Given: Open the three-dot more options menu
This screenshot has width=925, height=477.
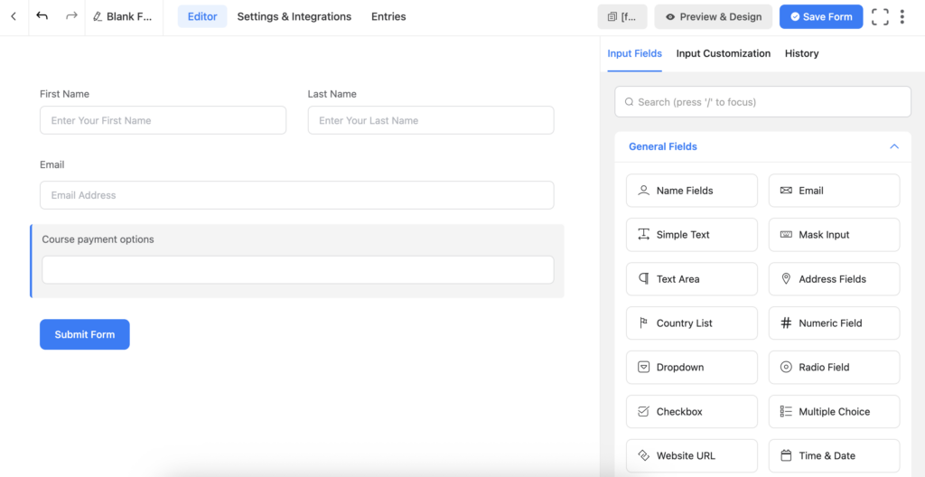Looking at the screenshot, I should click(902, 17).
